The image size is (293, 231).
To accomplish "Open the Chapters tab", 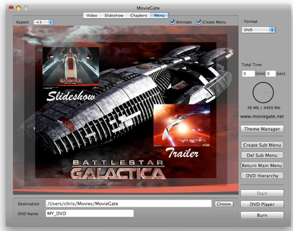I will click(138, 16).
